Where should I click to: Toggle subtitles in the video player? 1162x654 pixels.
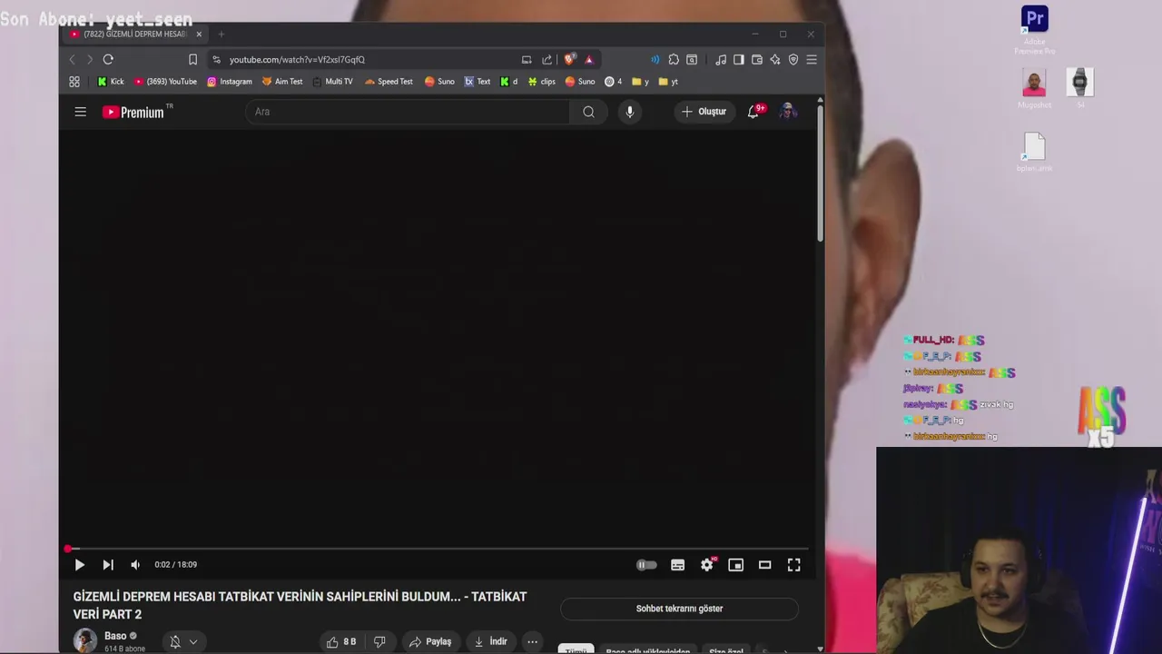click(x=677, y=565)
